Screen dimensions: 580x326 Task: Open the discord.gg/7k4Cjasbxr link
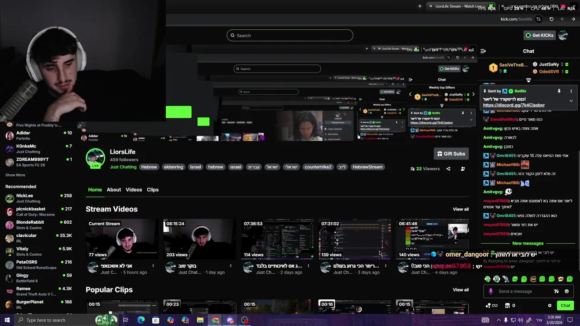click(x=514, y=105)
